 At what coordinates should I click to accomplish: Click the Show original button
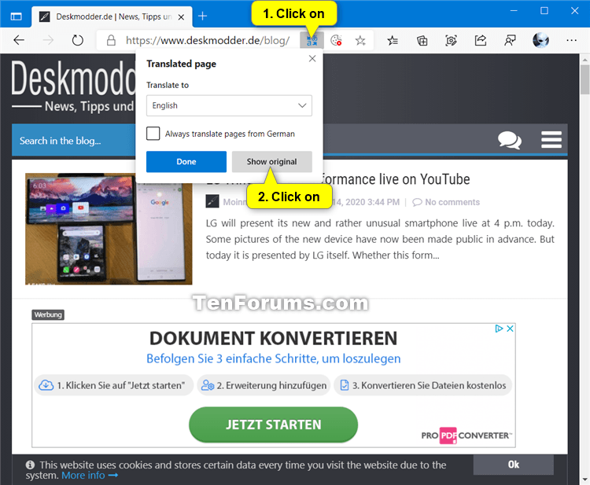[x=271, y=162]
